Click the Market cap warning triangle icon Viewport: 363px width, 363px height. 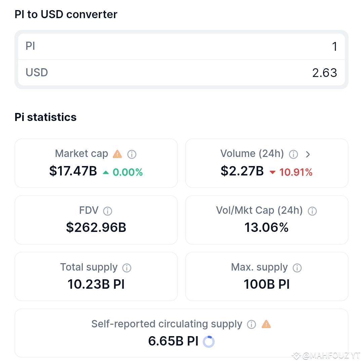117,154
